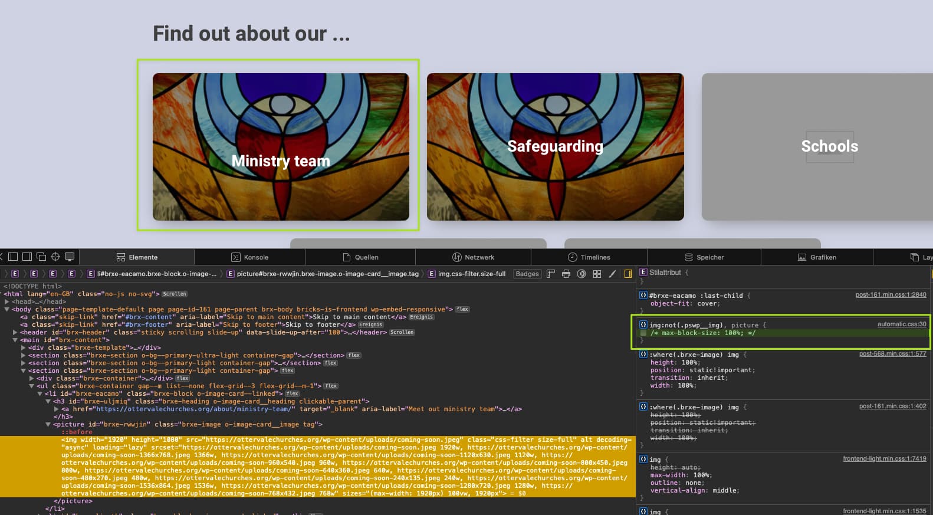The image size is (933, 515).
Task: Click Ereignis badge on skip to footer link
Action: coord(371,324)
